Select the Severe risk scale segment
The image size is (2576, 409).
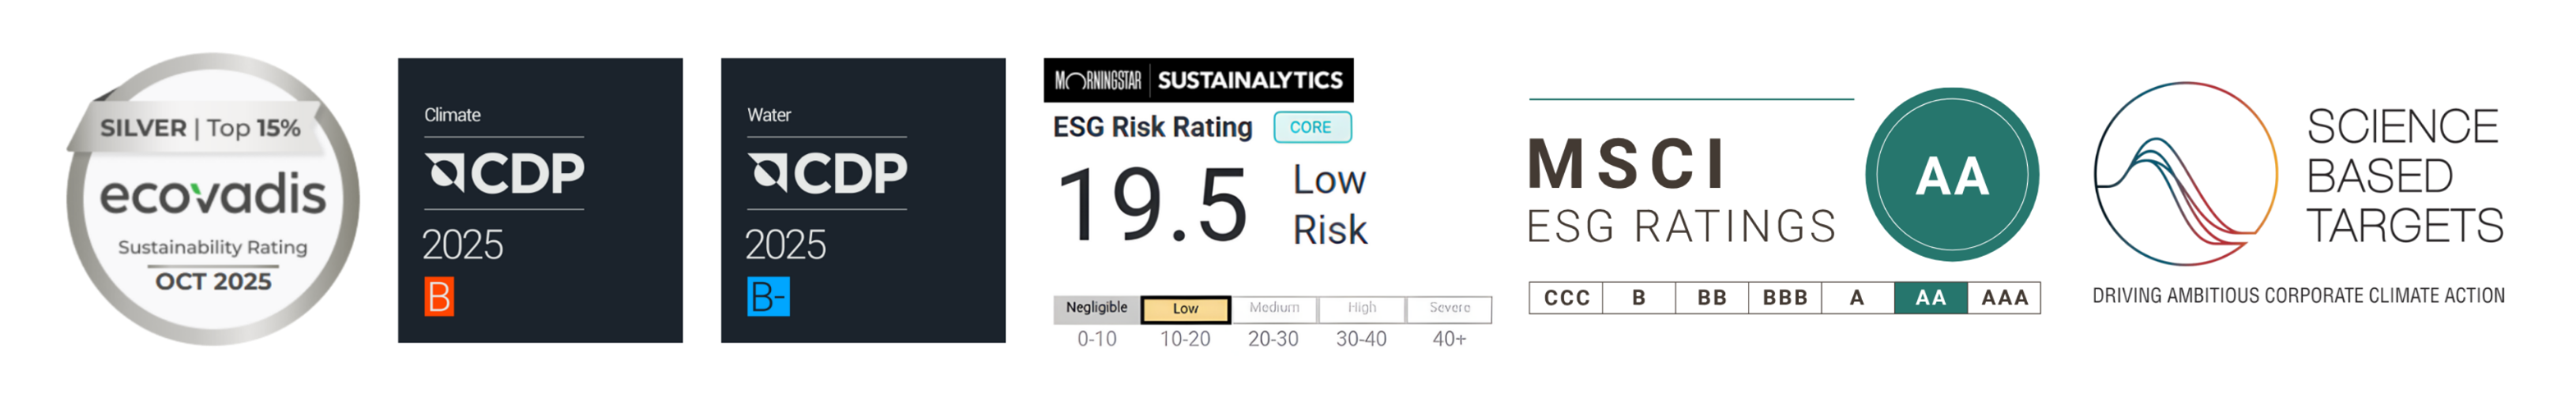pyautogui.click(x=1449, y=309)
